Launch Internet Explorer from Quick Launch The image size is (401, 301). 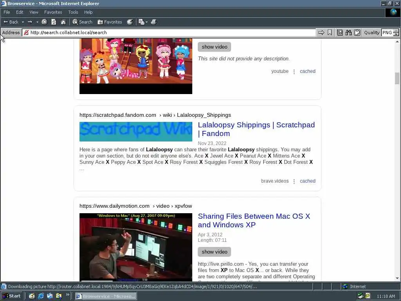[41, 296]
